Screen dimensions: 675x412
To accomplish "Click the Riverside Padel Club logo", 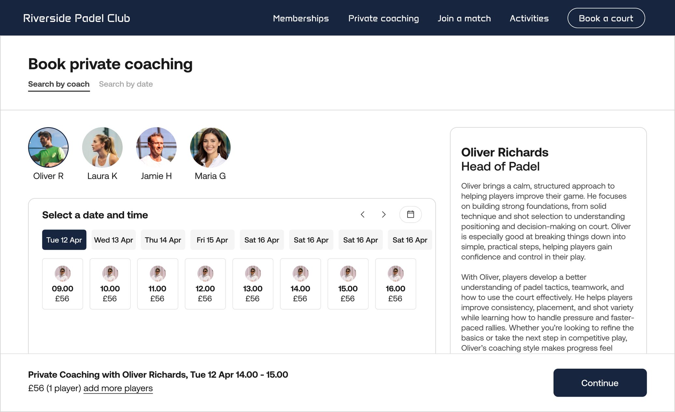I will [x=77, y=18].
